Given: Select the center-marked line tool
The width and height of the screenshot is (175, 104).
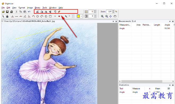Looking at the screenshot, I should [21, 16].
